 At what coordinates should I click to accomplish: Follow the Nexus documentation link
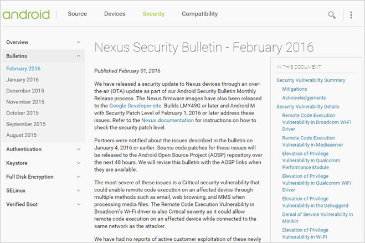(168, 120)
